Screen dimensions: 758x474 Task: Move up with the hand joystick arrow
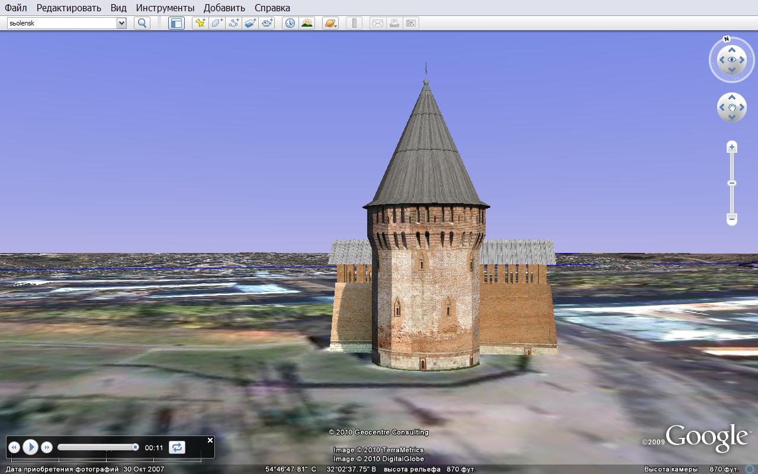point(732,97)
